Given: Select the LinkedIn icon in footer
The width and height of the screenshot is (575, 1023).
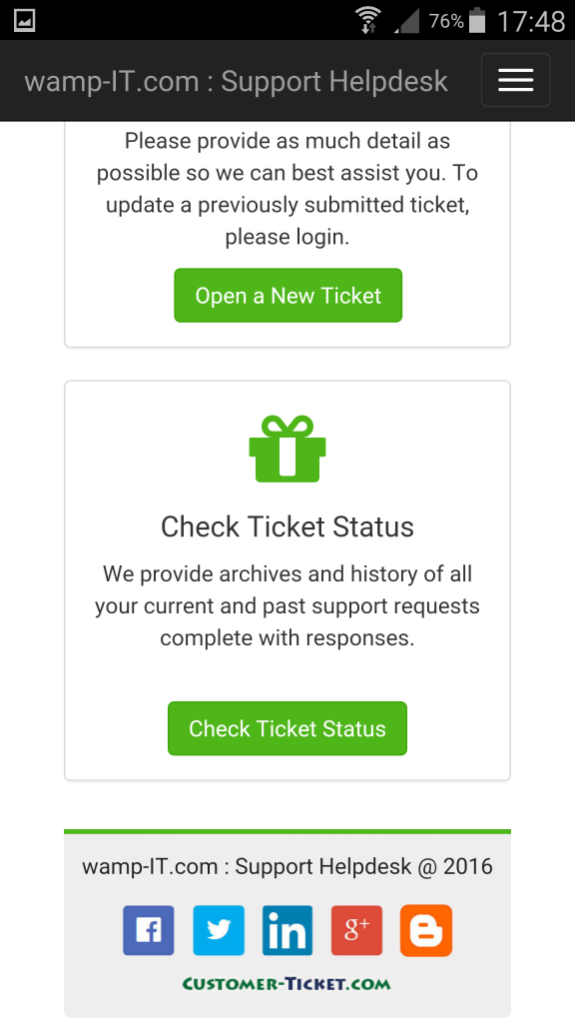Looking at the screenshot, I should [x=287, y=929].
